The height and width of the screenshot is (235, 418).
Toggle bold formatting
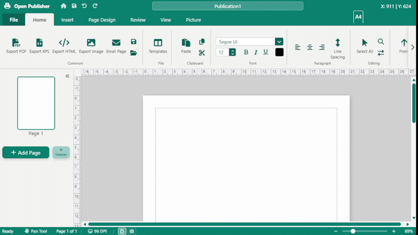(246, 52)
